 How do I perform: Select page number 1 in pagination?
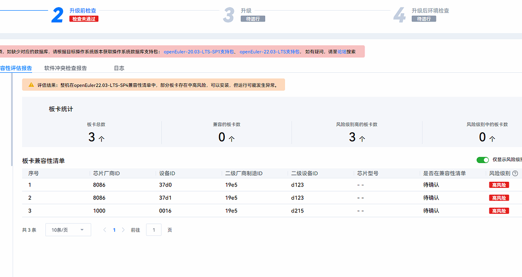click(114, 230)
